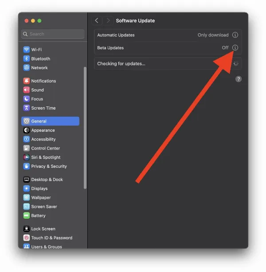Select the Sound label
The height and width of the screenshot is (272, 266).
pyautogui.click(x=37, y=90)
